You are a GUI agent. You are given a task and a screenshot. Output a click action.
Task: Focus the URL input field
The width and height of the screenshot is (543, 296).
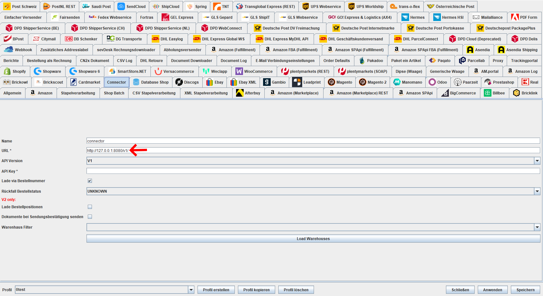point(313,150)
